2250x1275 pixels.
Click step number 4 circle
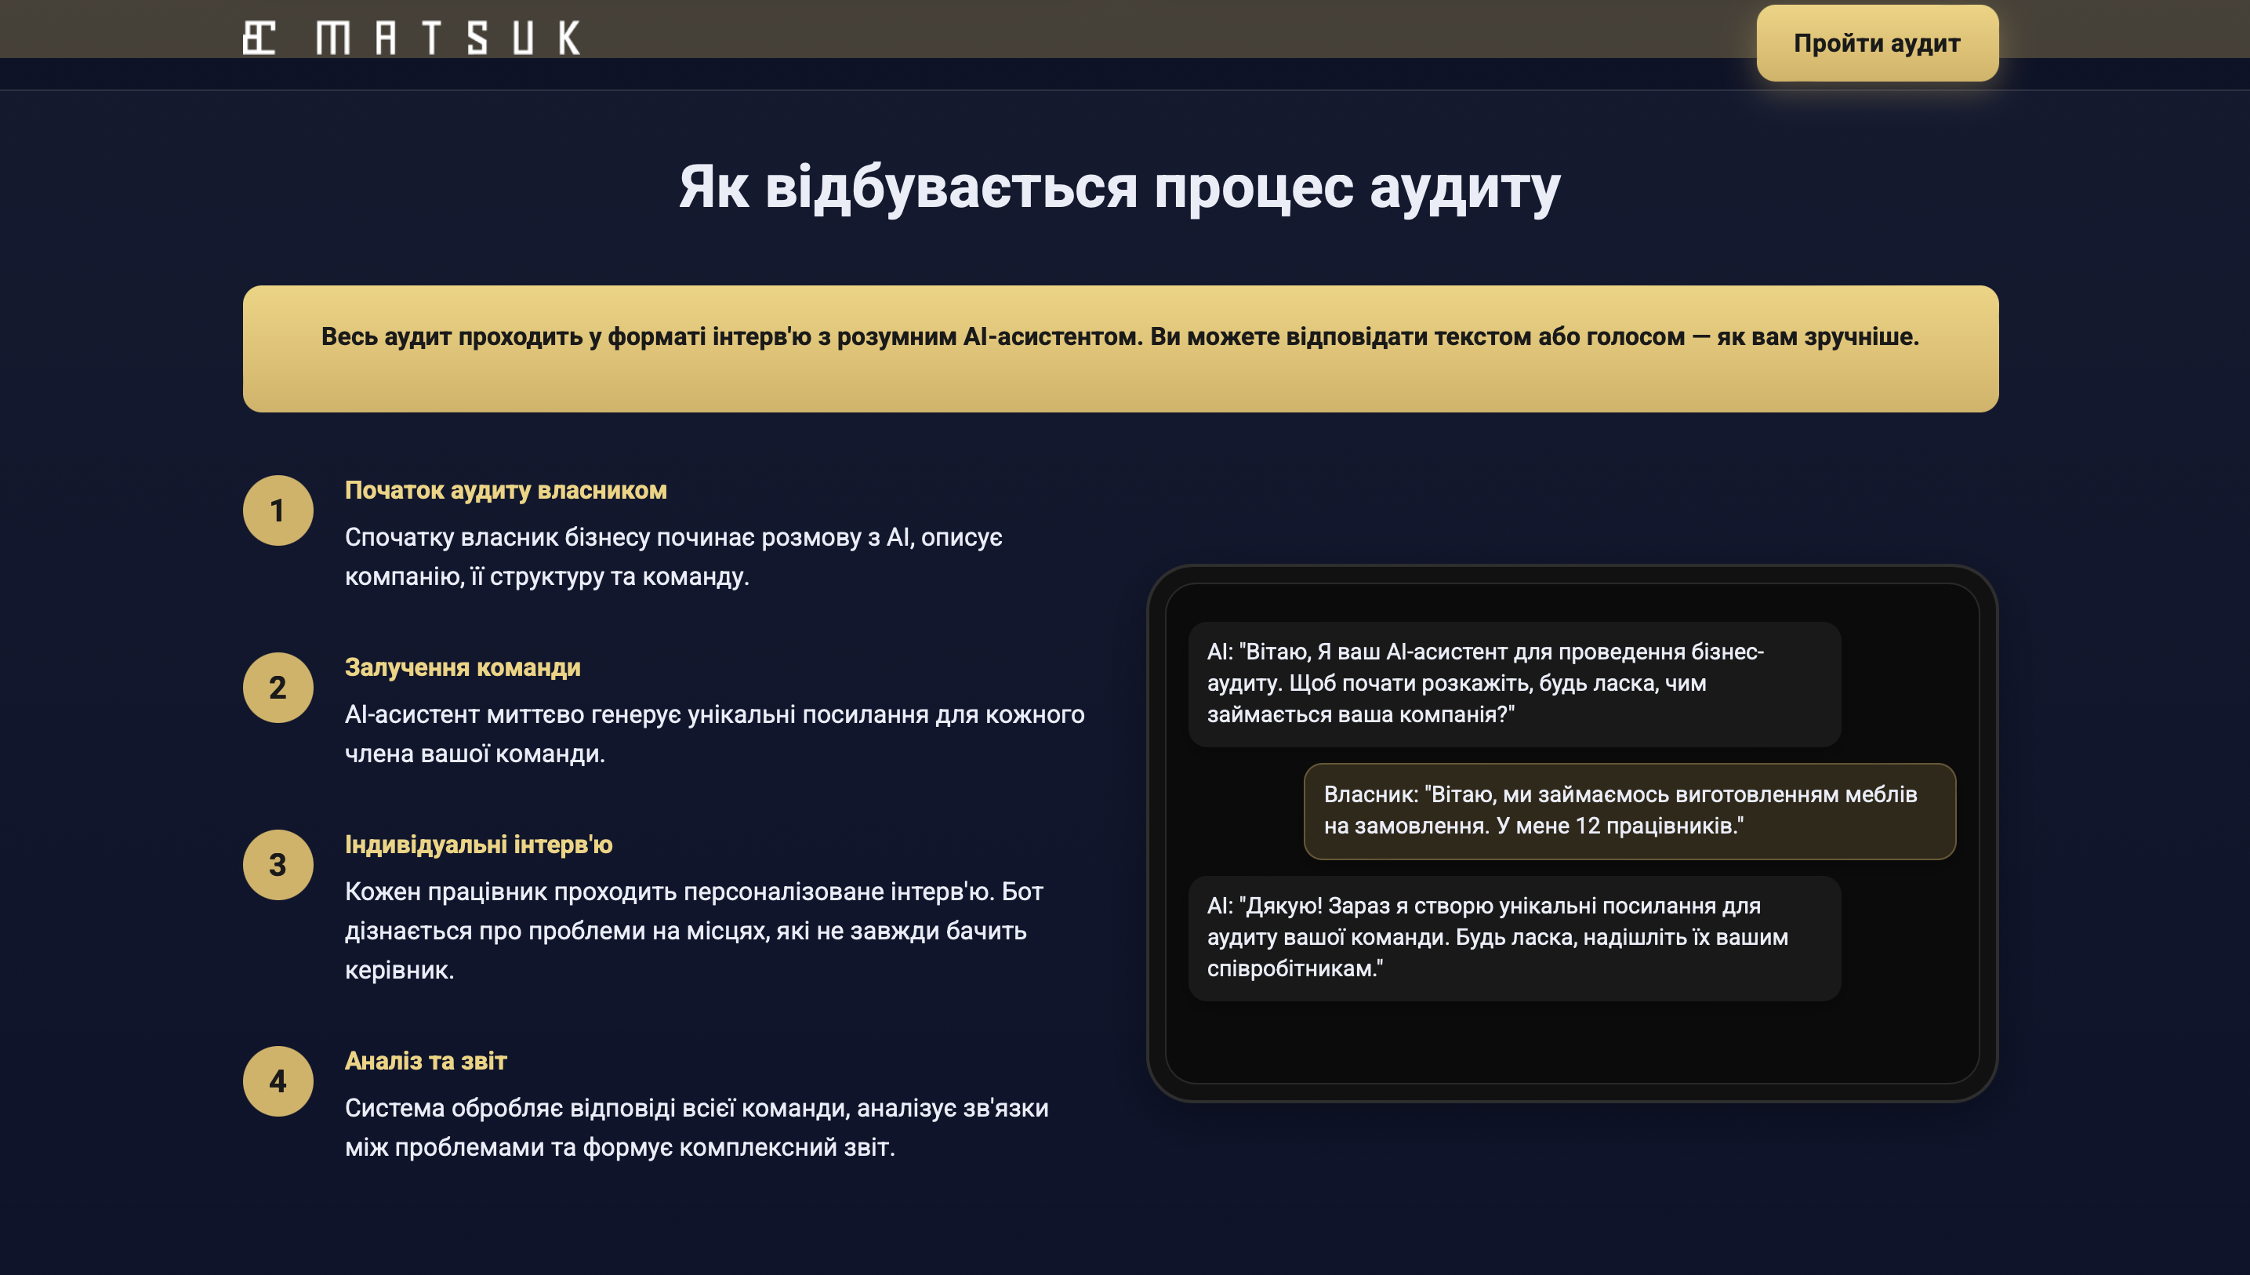(x=278, y=1081)
